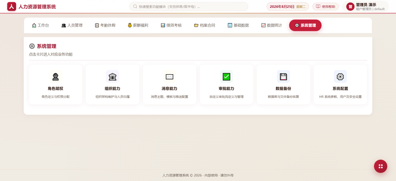
Task: Open the 角色赋权 card icon
Action: point(55,77)
